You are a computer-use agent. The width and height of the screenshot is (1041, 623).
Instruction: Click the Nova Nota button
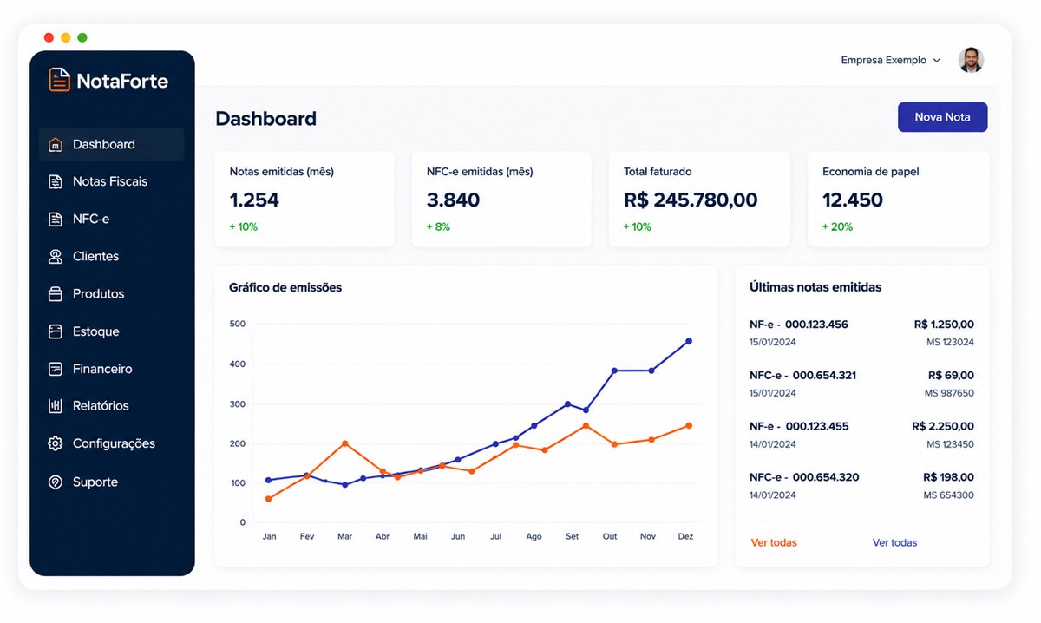point(942,117)
